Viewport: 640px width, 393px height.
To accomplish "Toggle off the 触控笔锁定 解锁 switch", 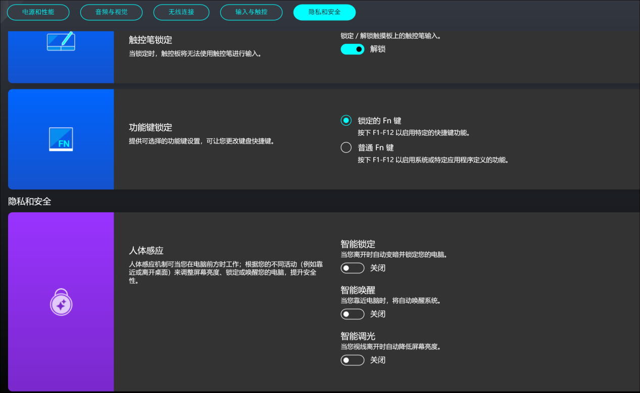I will [352, 49].
